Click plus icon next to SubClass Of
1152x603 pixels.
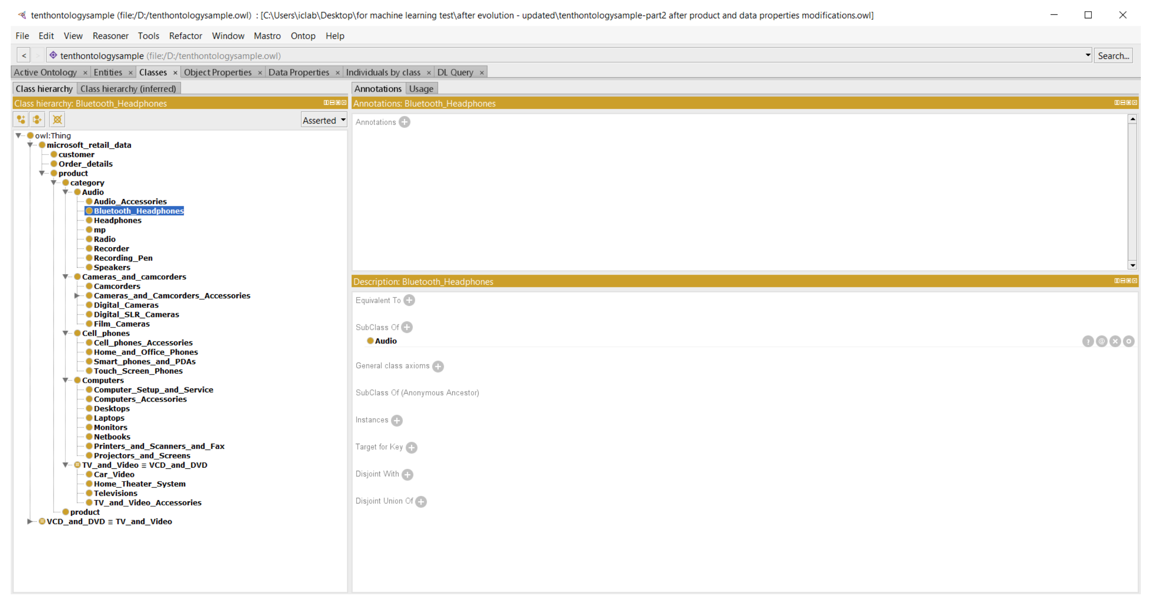click(407, 327)
